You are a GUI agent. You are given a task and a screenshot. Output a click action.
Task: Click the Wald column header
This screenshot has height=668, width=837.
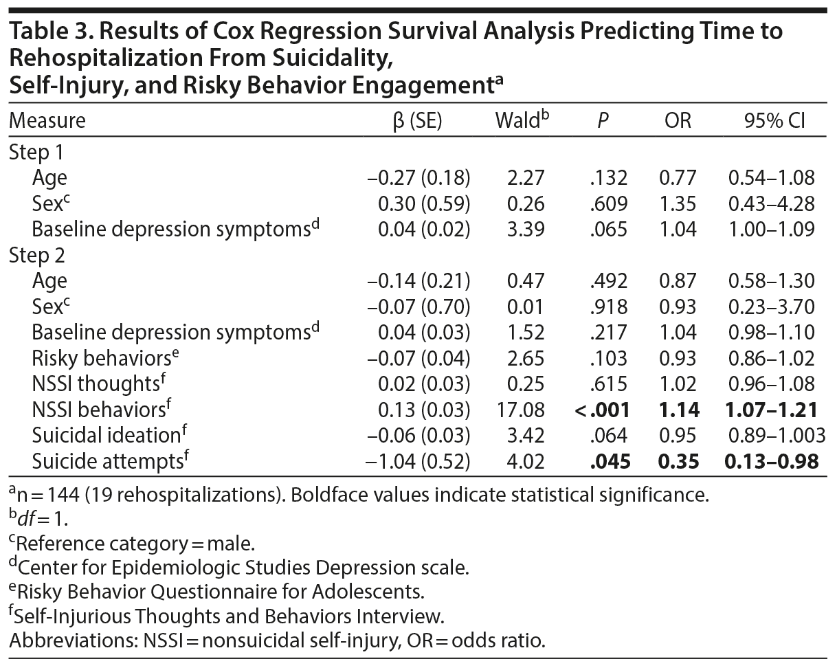point(520,121)
